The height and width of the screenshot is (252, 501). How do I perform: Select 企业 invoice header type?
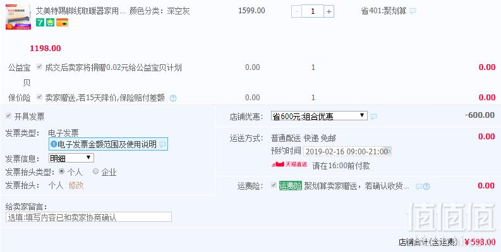[95, 171]
